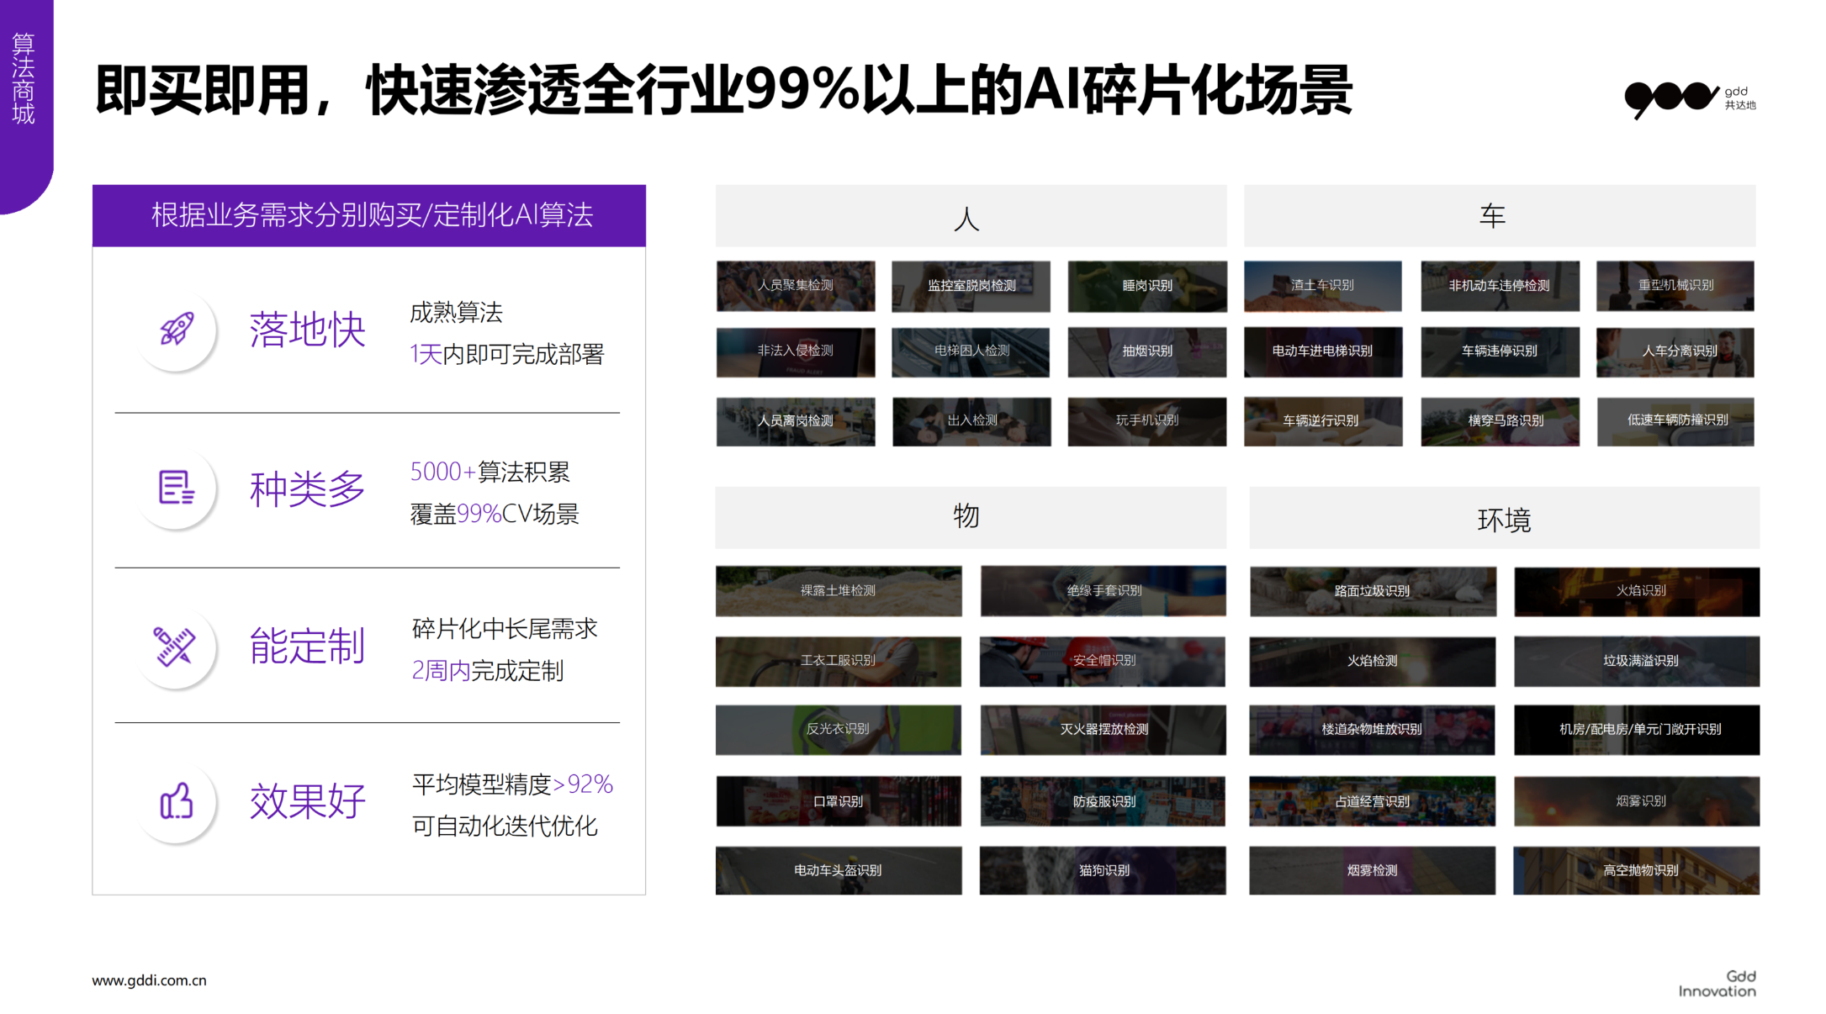Select the 物 category header
The image size is (1826, 1014).
[x=971, y=517]
